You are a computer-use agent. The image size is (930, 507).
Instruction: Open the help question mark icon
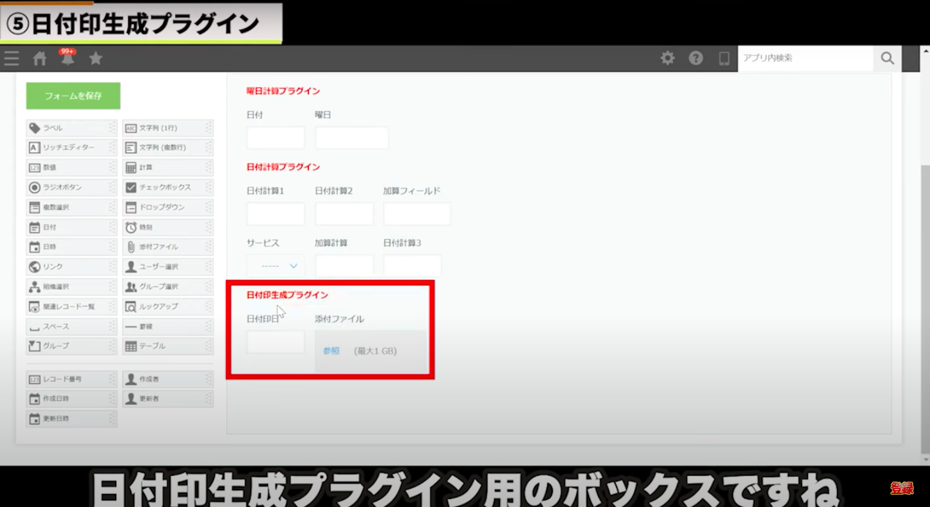click(696, 58)
